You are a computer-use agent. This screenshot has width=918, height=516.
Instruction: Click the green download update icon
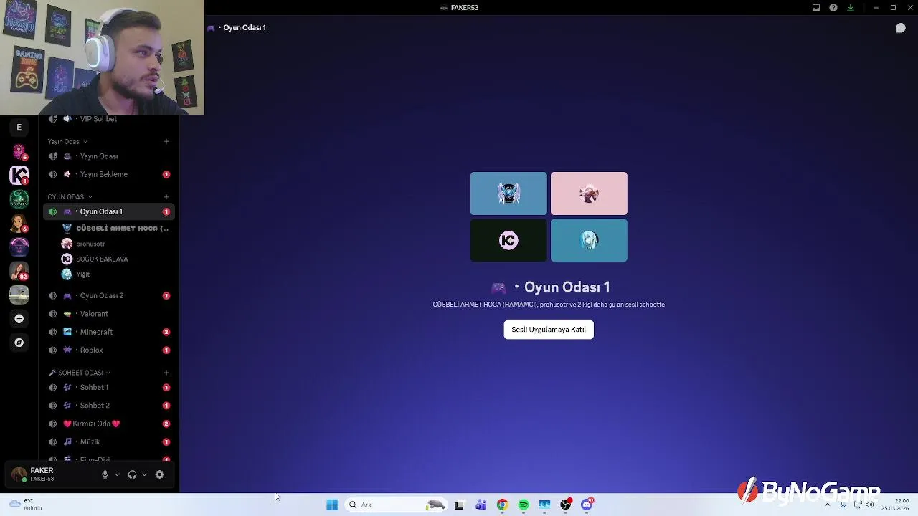point(851,8)
